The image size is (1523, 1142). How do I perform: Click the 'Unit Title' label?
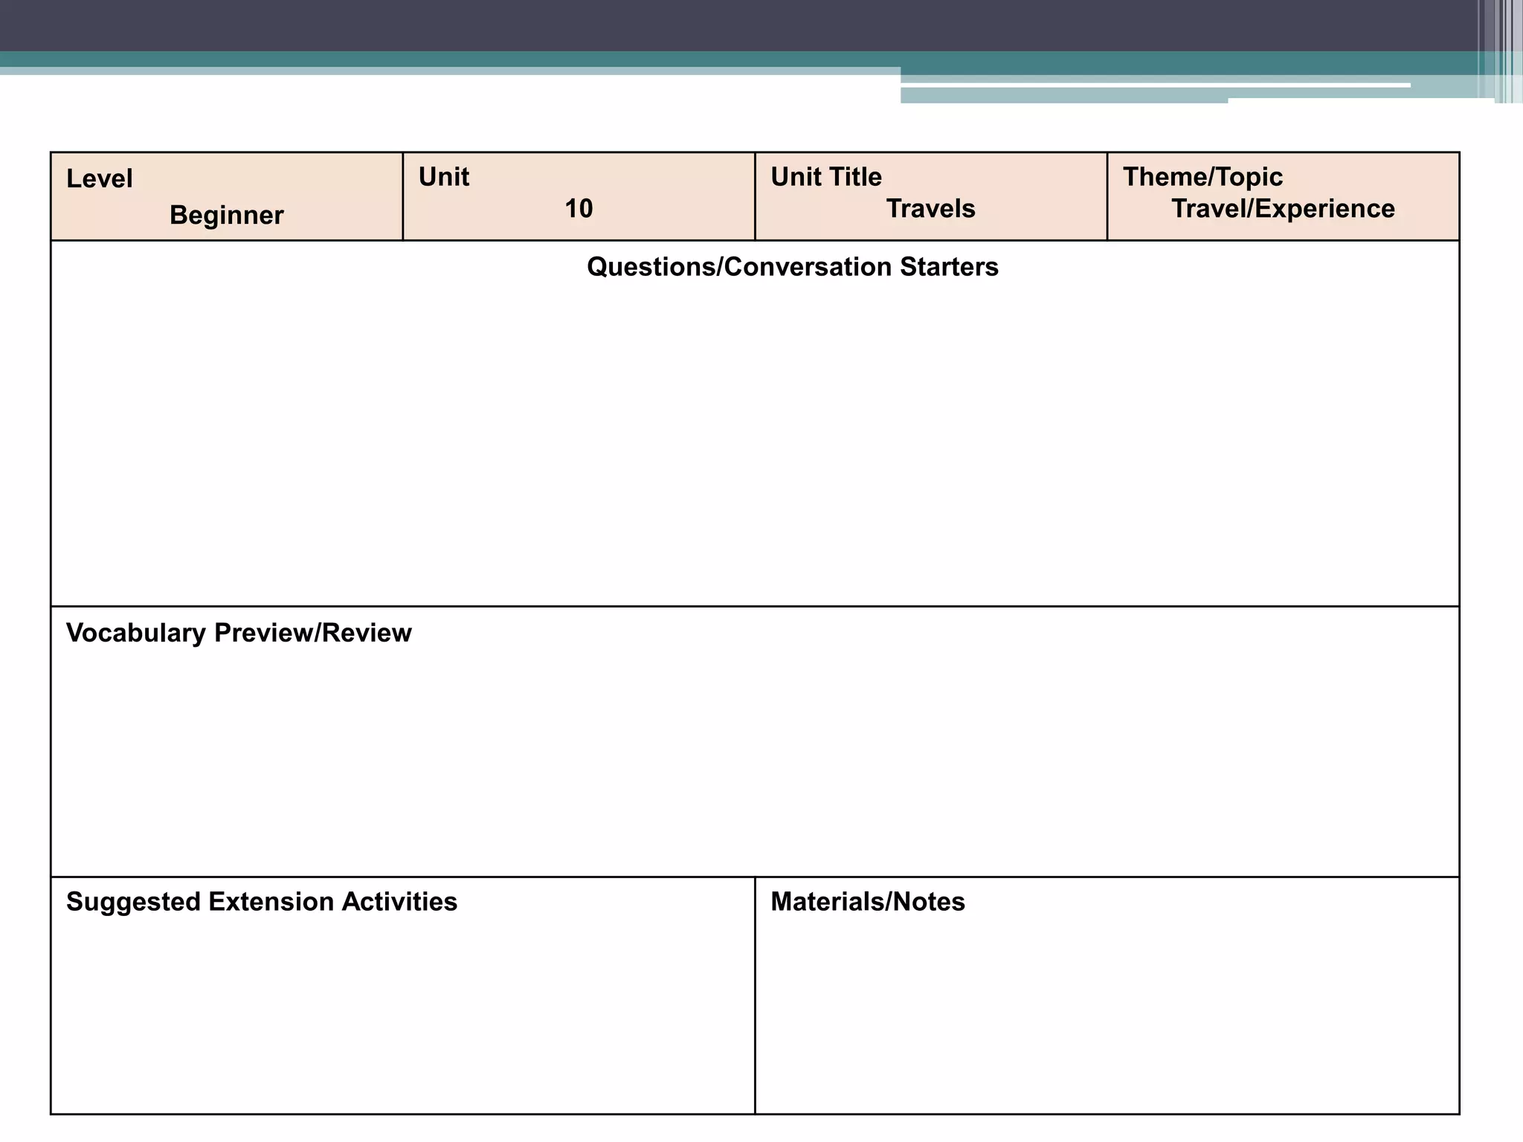pyautogui.click(x=826, y=177)
